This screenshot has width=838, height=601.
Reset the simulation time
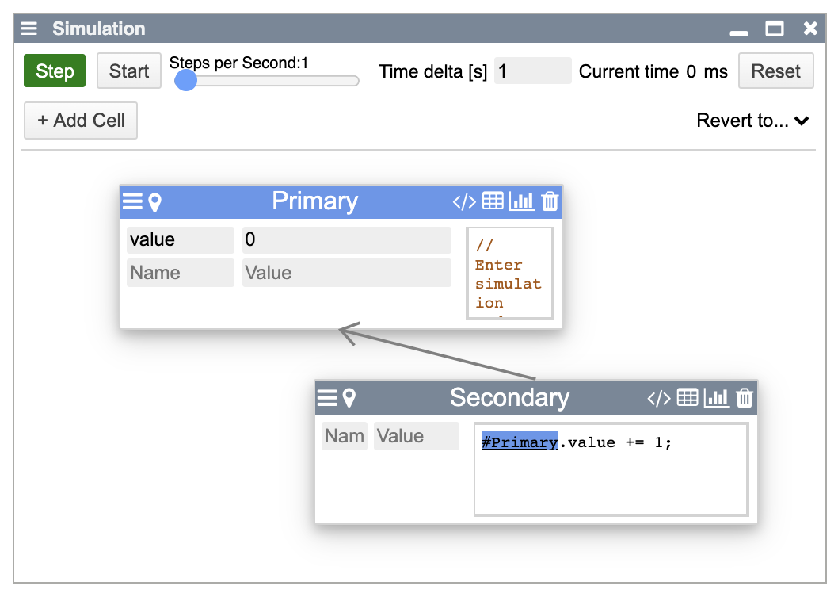coord(775,71)
